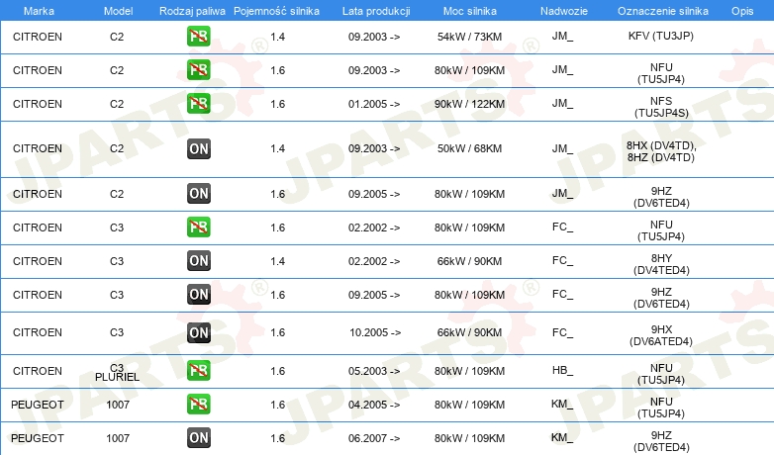Click petrol icon in Peugeot 1007 04.2005 row

point(198,405)
